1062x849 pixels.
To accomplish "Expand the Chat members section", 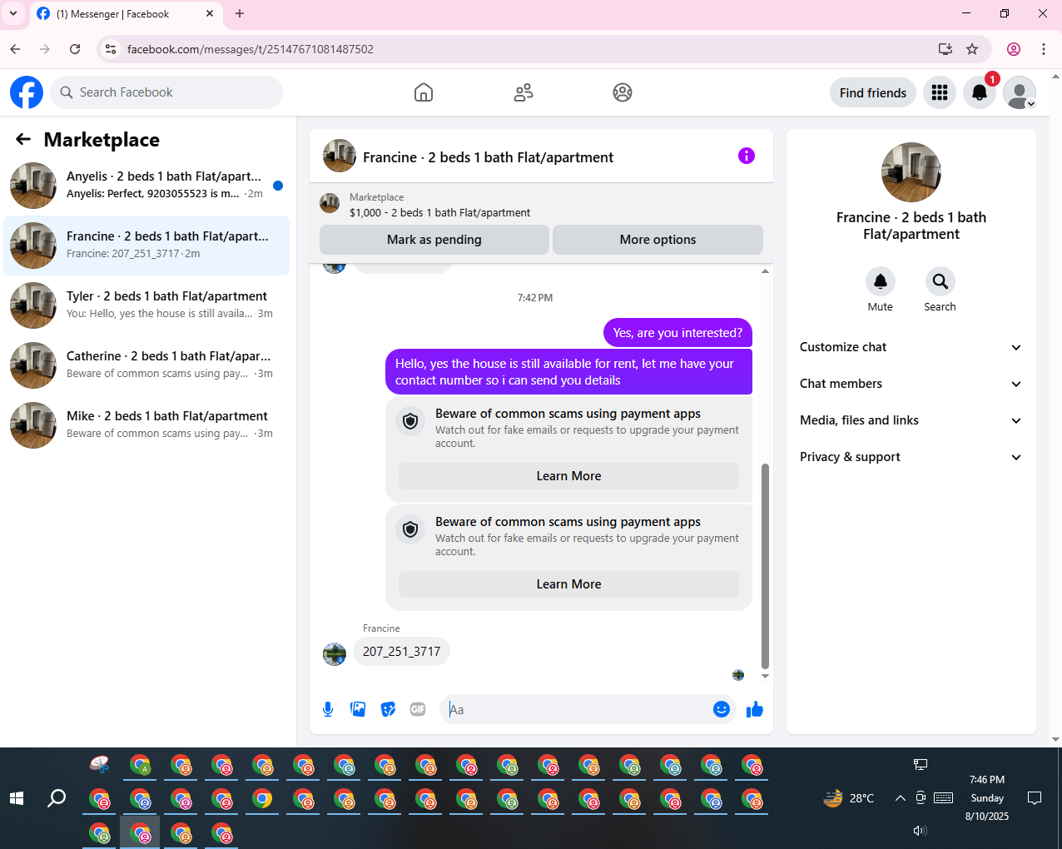I will pos(911,384).
